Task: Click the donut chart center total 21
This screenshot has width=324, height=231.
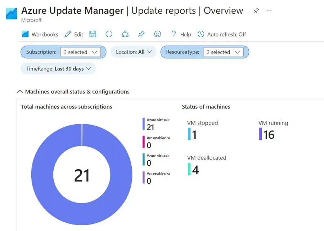Action: (82, 175)
